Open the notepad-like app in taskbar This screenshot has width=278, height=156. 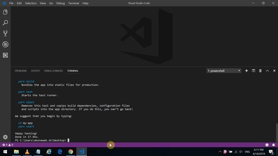click(38, 152)
